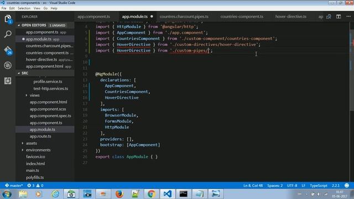Open app.route.ts file
Image resolution: width=354 pixels, height=199 pixels.
(x=40, y=137)
